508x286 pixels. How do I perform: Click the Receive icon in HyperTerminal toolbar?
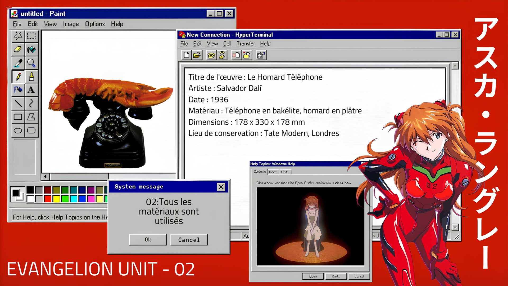[247, 55]
